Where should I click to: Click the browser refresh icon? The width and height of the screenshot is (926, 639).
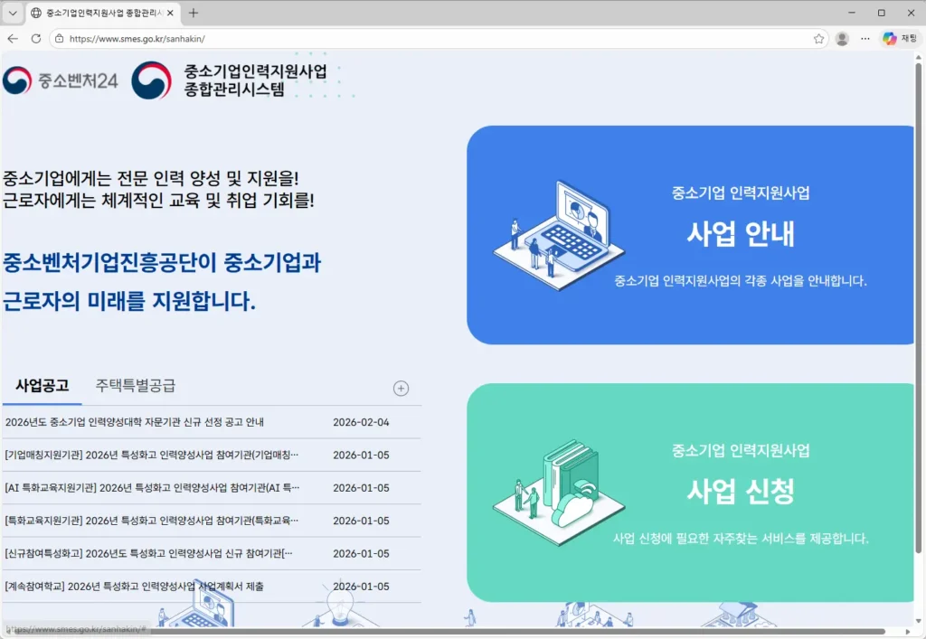click(36, 39)
